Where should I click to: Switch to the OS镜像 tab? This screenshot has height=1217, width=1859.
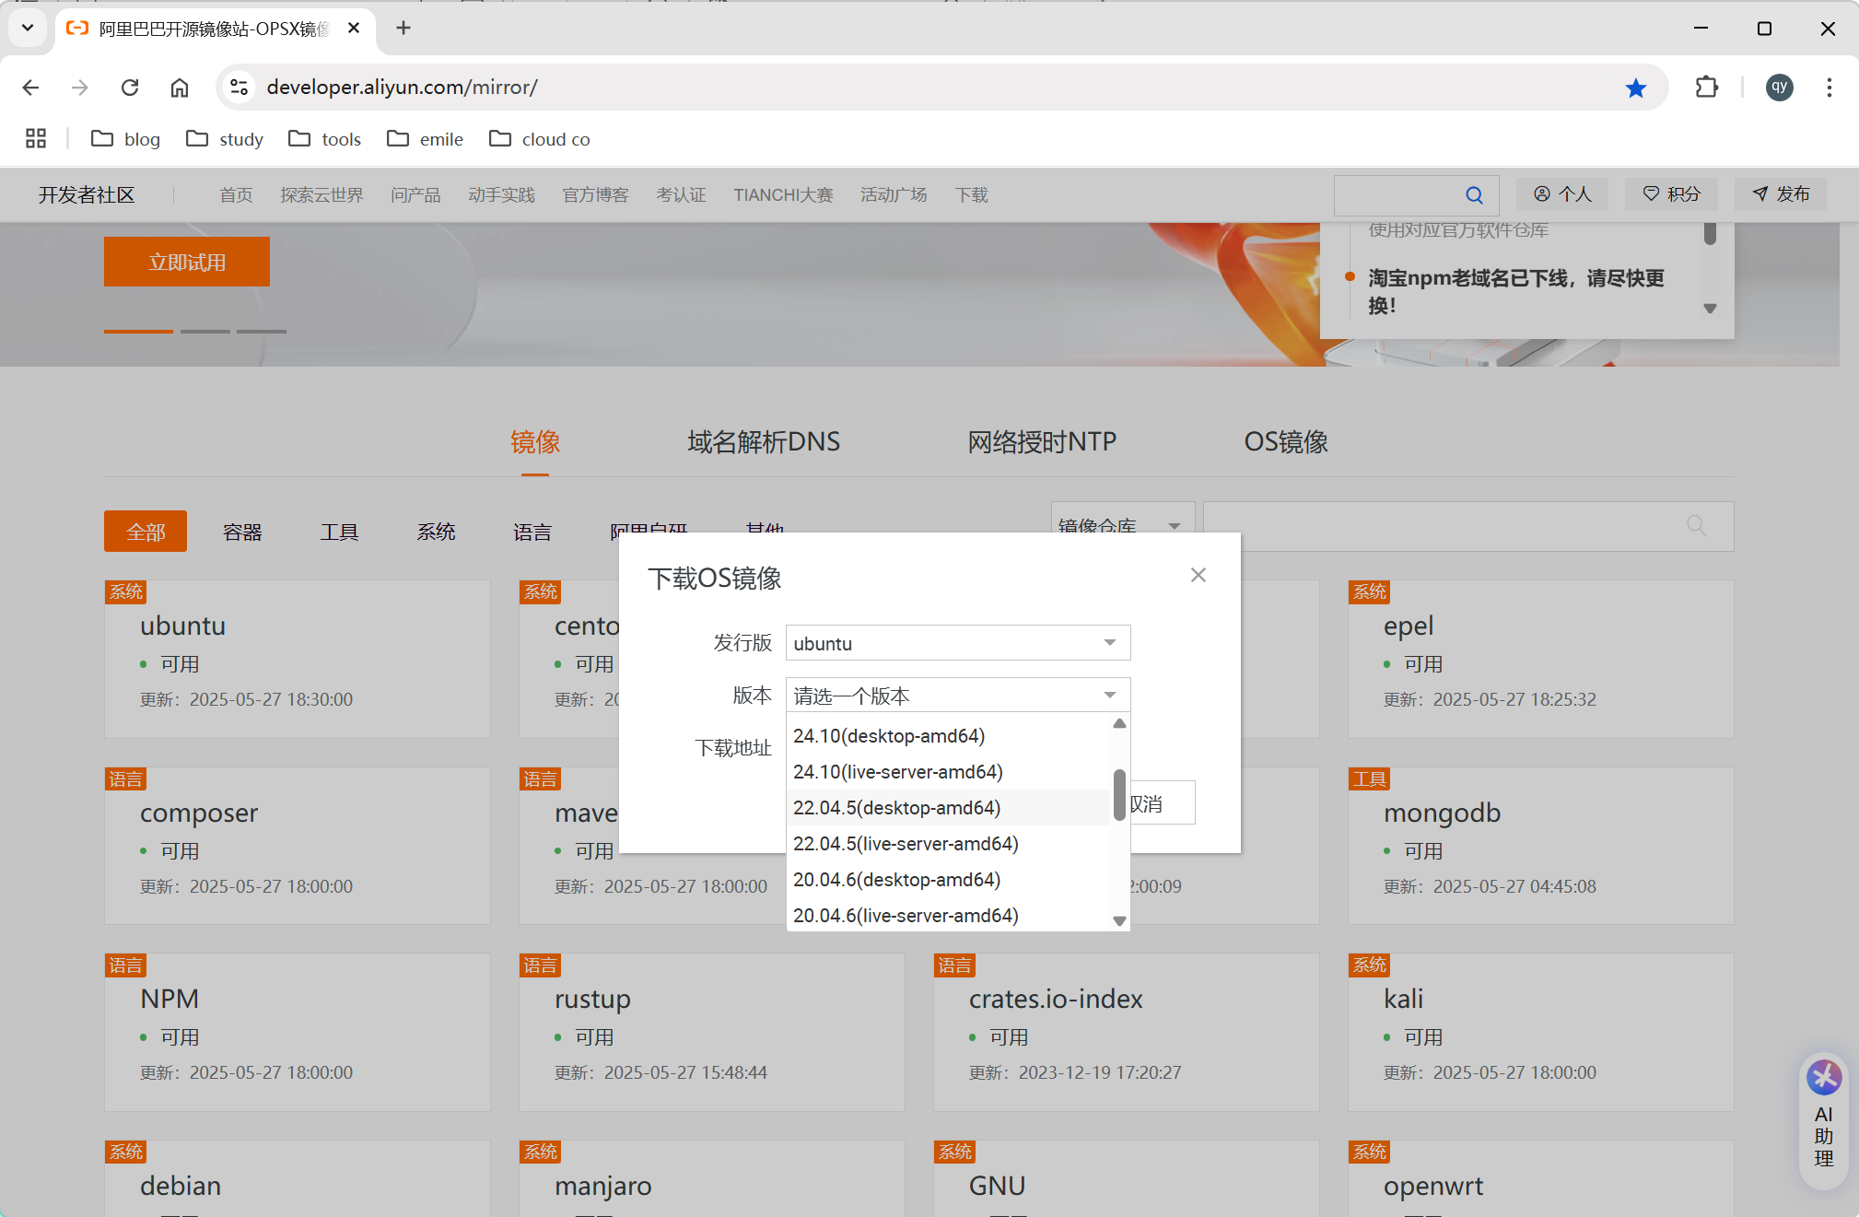1285,442
